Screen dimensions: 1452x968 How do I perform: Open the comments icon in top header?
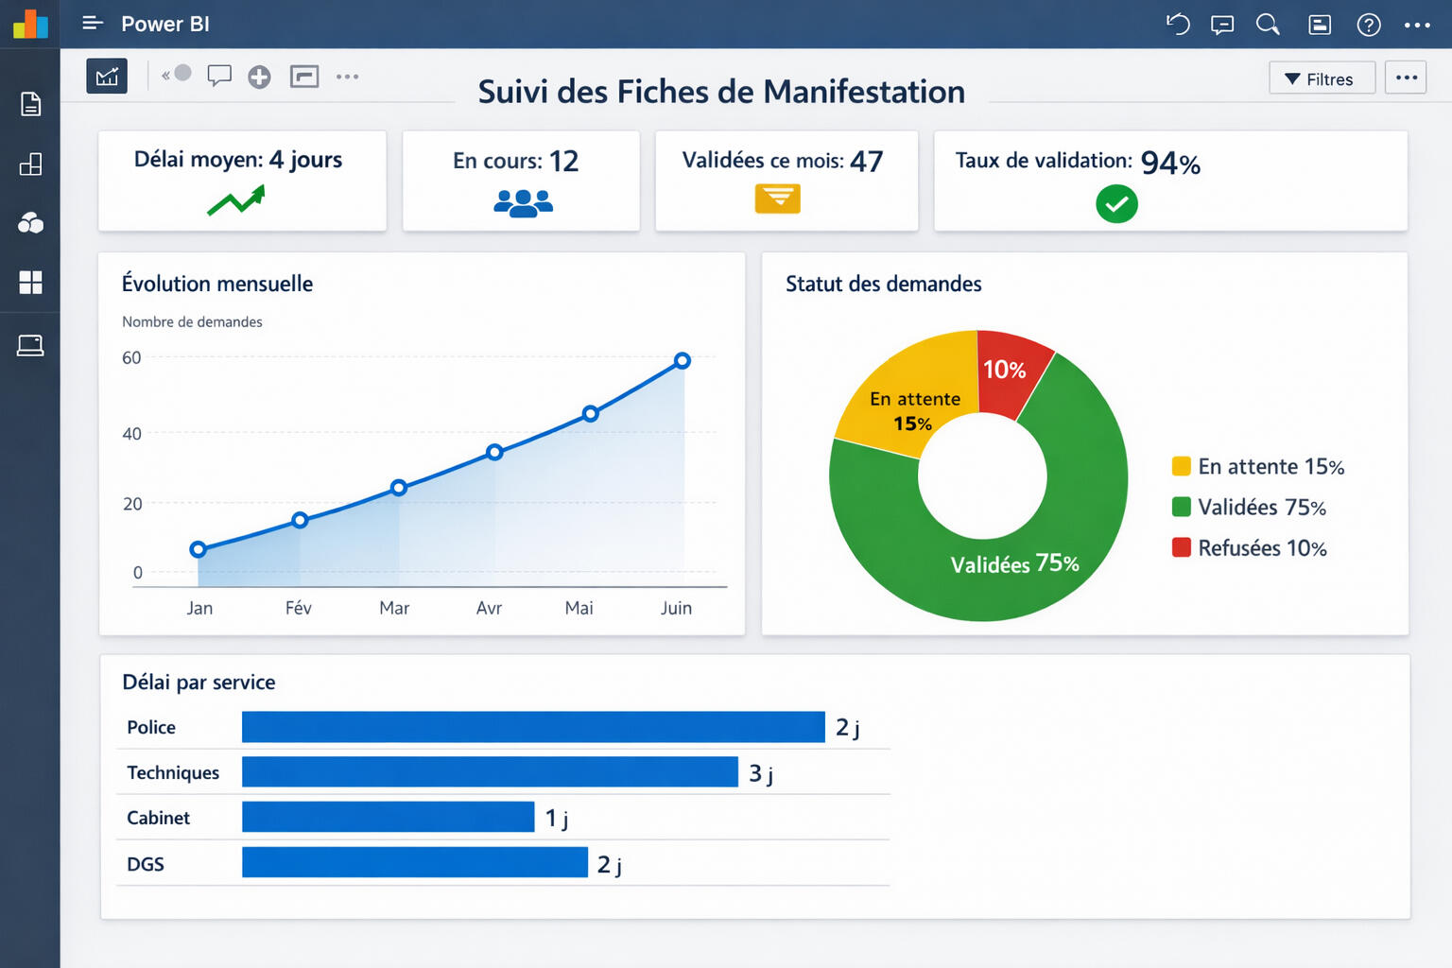coord(1222,25)
